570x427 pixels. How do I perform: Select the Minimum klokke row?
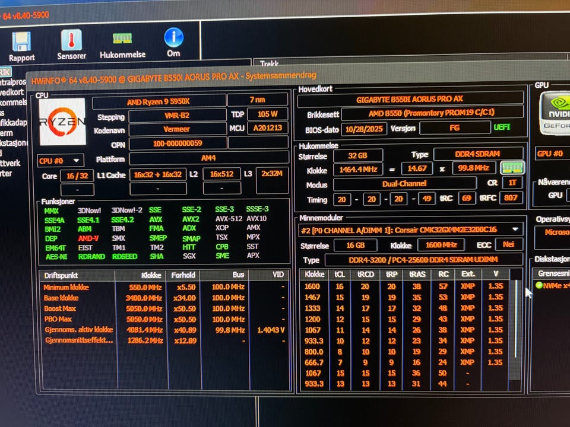point(164,287)
